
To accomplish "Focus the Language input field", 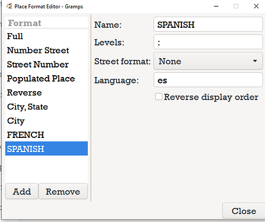I will (208, 80).
